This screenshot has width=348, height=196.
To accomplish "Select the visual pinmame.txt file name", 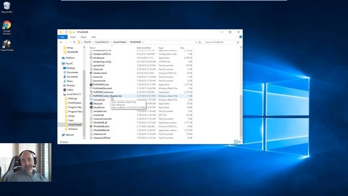I will [102, 119].
